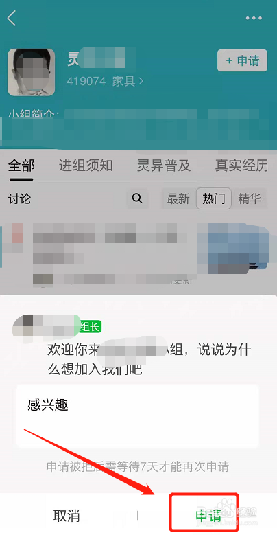The image size is (277, 535).
Task: Open the 进组须知 tab
Action: (x=86, y=166)
